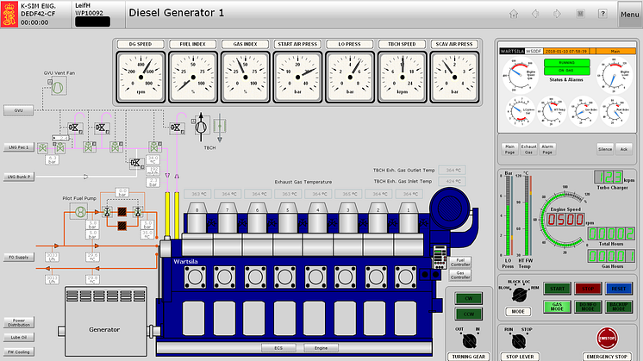Screen dimensions: 643x361
Task: Select cylinder 1 head on the engine
Action: pos(408,219)
